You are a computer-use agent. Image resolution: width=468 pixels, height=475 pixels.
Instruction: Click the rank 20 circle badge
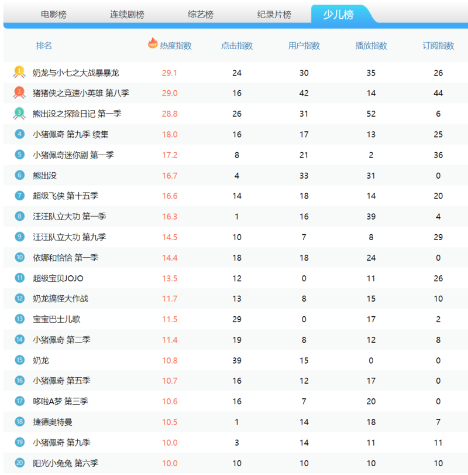click(x=20, y=463)
